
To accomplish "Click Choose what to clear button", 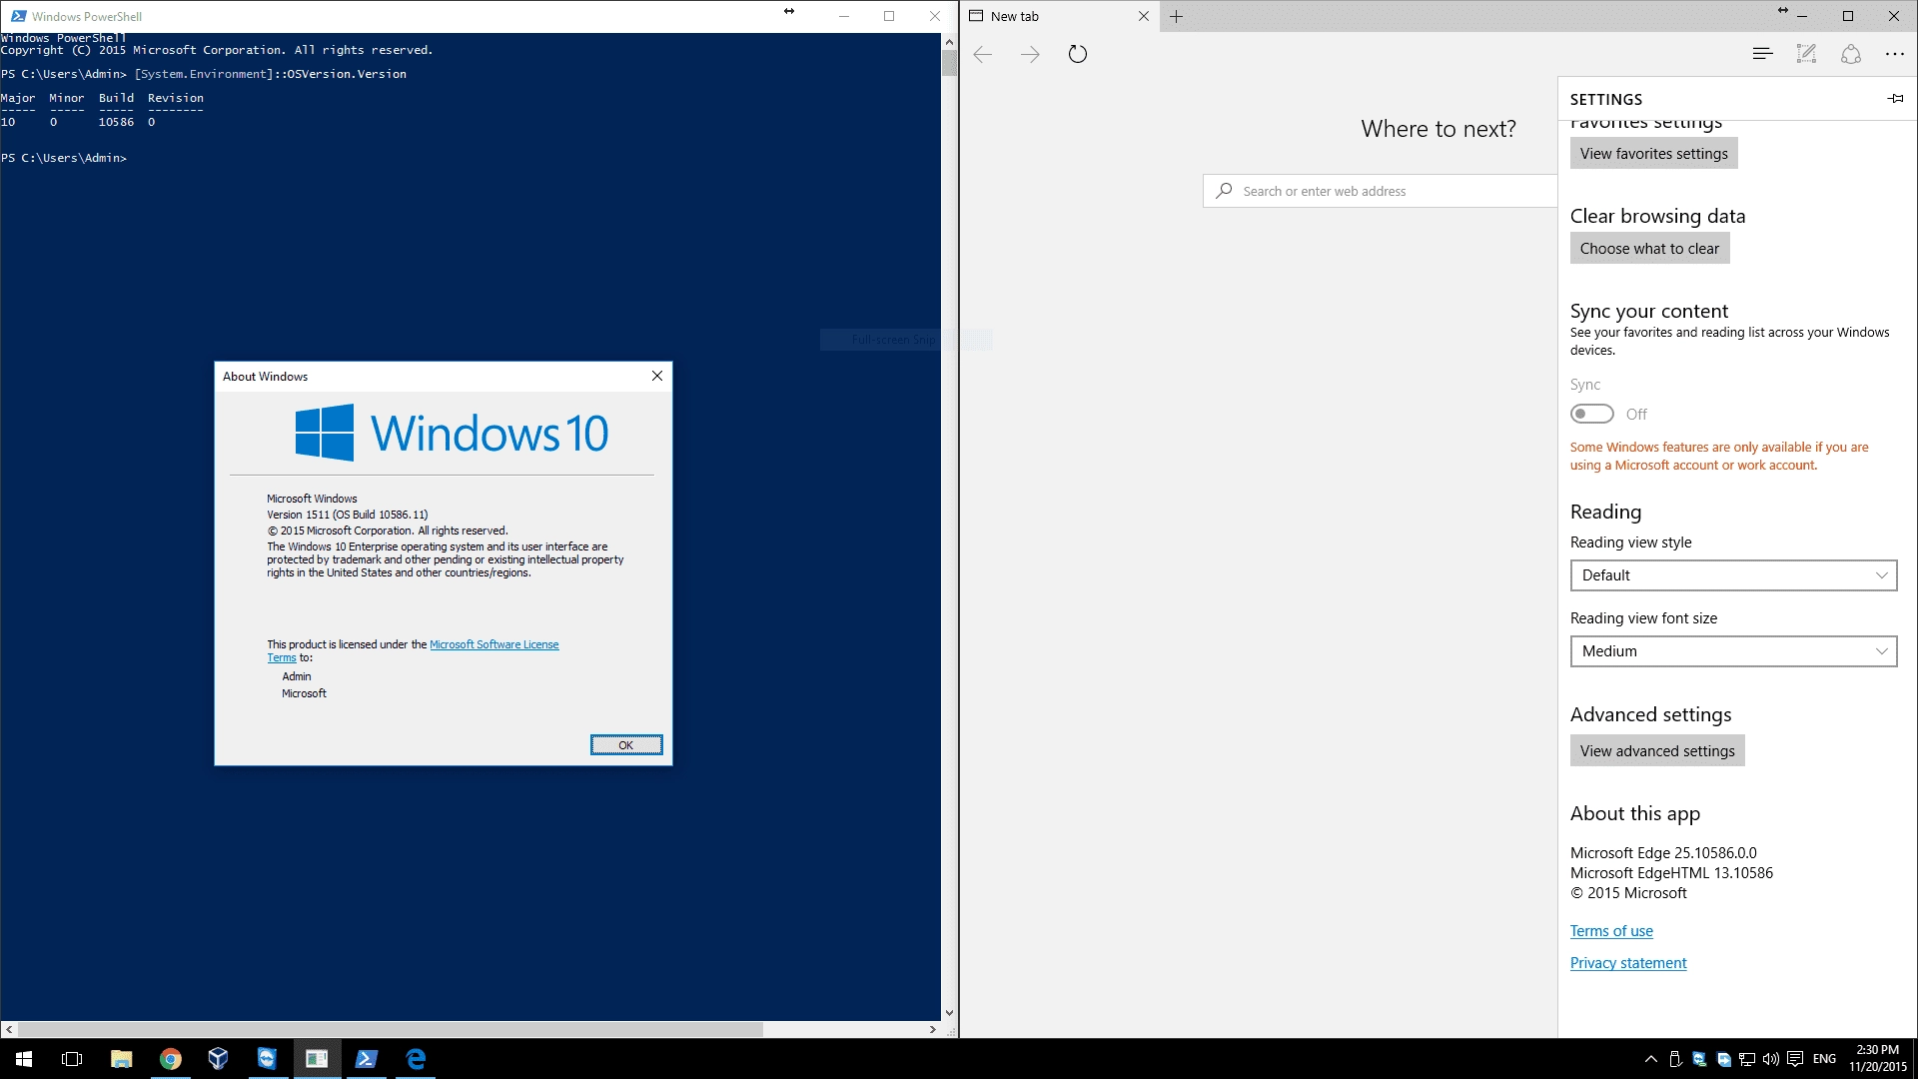I will pyautogui.click(x=1650, y=249).
